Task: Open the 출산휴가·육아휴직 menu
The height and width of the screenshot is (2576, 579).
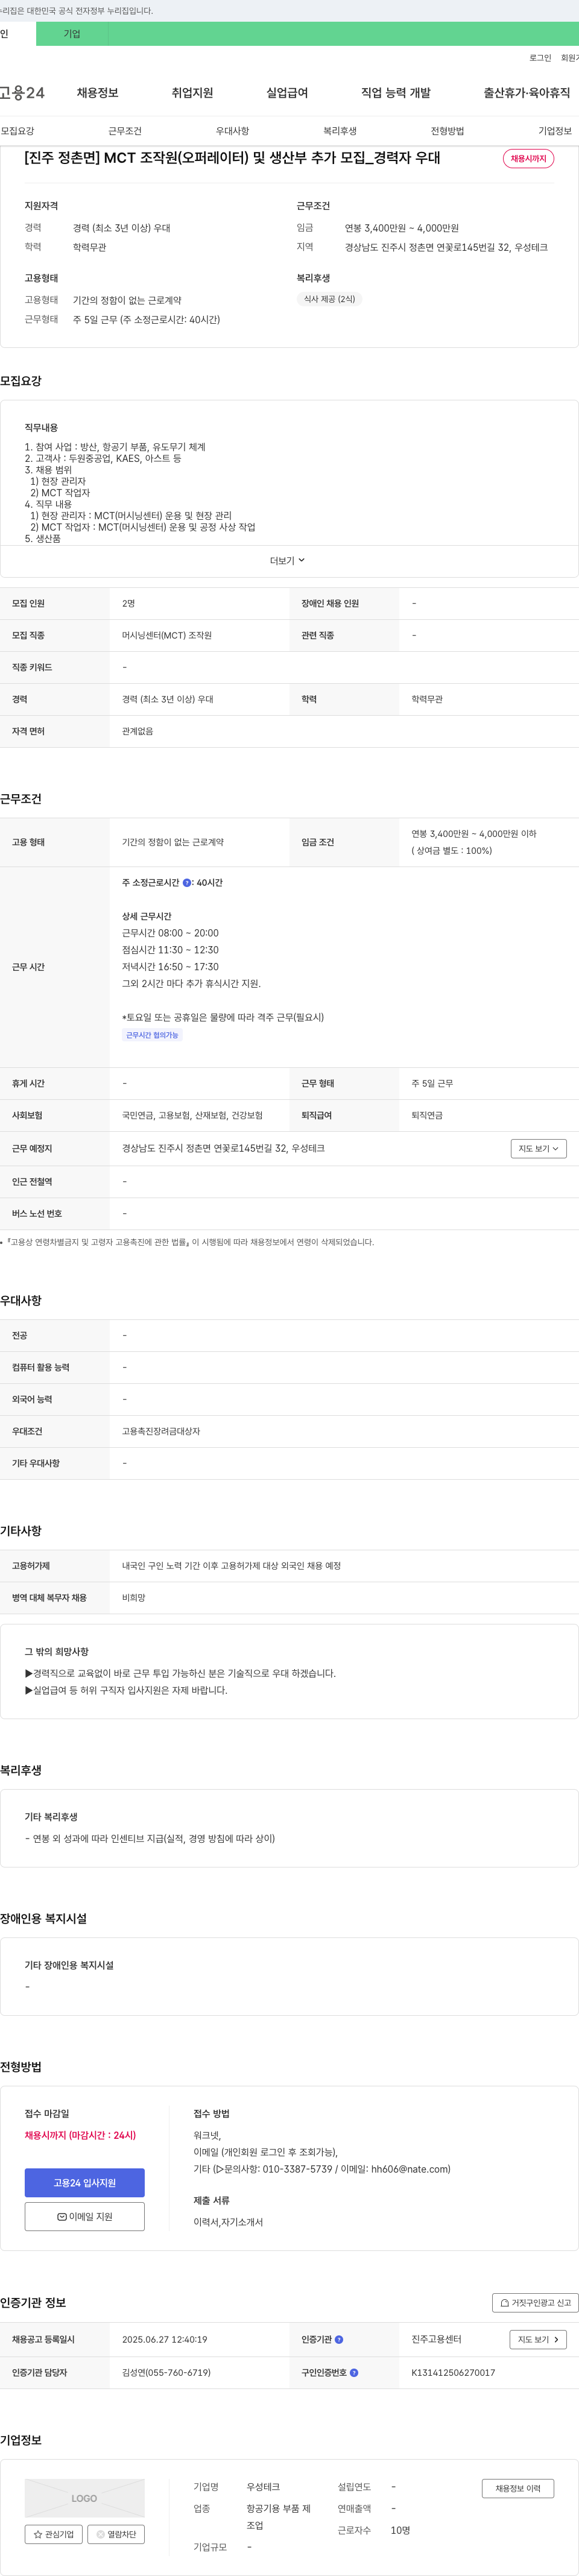Action: 527,93
